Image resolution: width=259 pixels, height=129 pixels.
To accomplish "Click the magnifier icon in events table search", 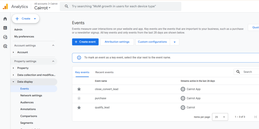I will [x=238, y=72].
